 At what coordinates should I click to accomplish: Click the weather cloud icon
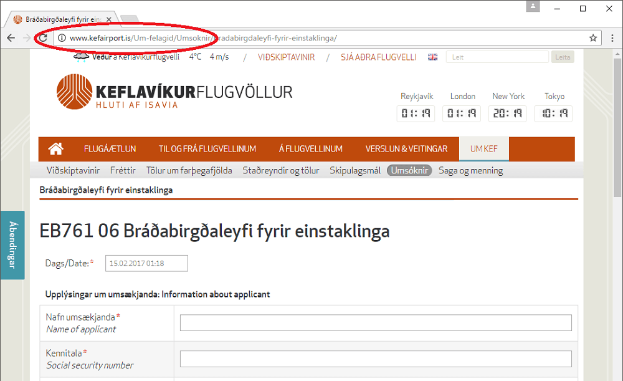pos(81,57)
